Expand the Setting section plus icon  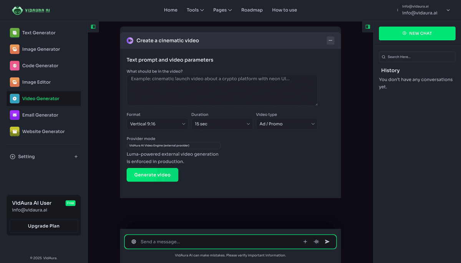(76, 157)
